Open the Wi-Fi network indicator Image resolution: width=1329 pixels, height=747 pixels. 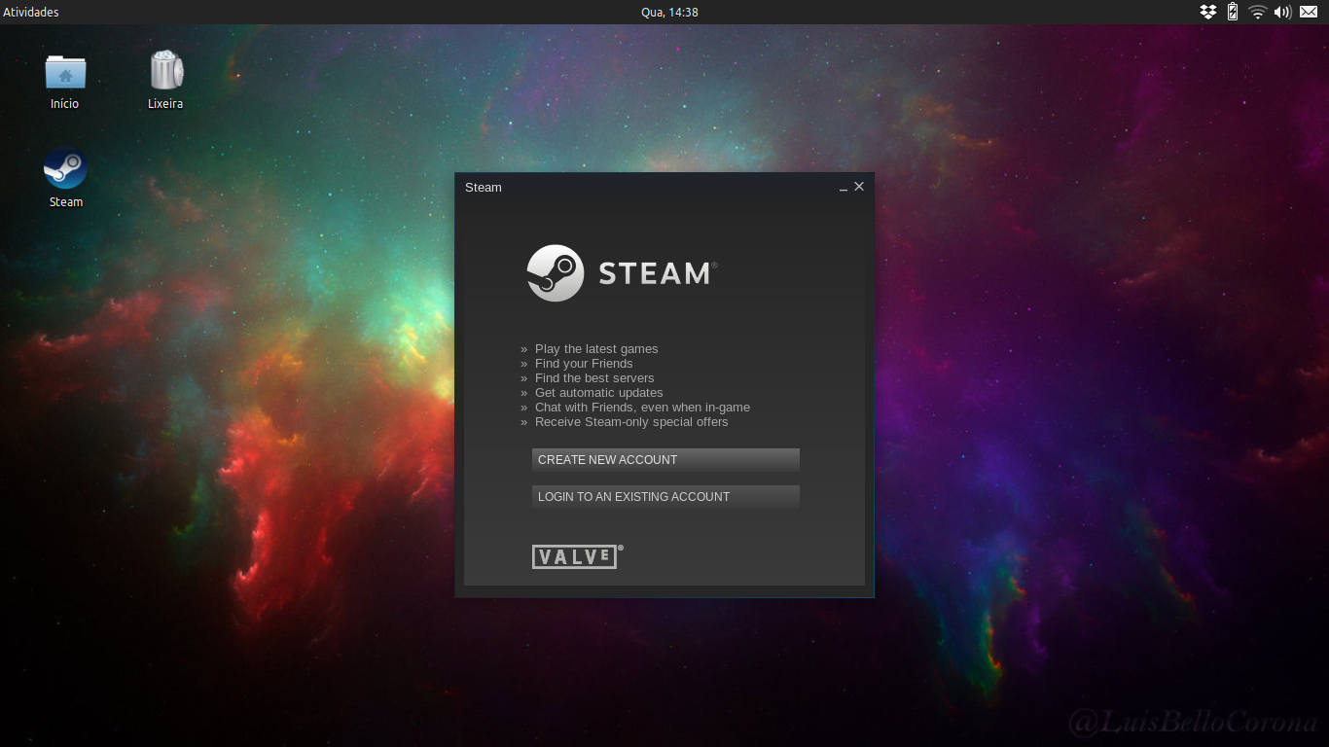pyautogui.click(x=1258, y=12)
